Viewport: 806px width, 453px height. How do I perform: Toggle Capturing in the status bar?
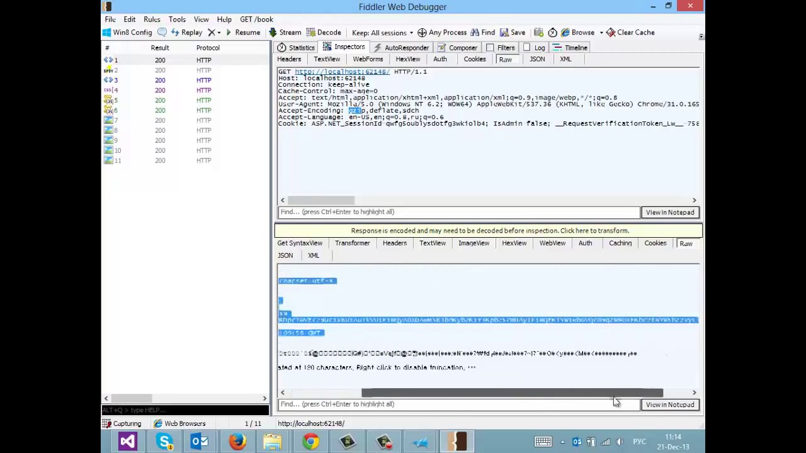point(122,423)
